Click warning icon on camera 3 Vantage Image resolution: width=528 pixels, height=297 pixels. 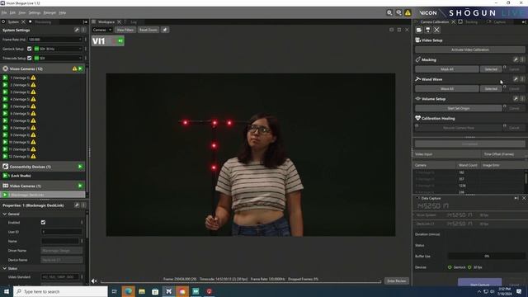tap(33, 92)
